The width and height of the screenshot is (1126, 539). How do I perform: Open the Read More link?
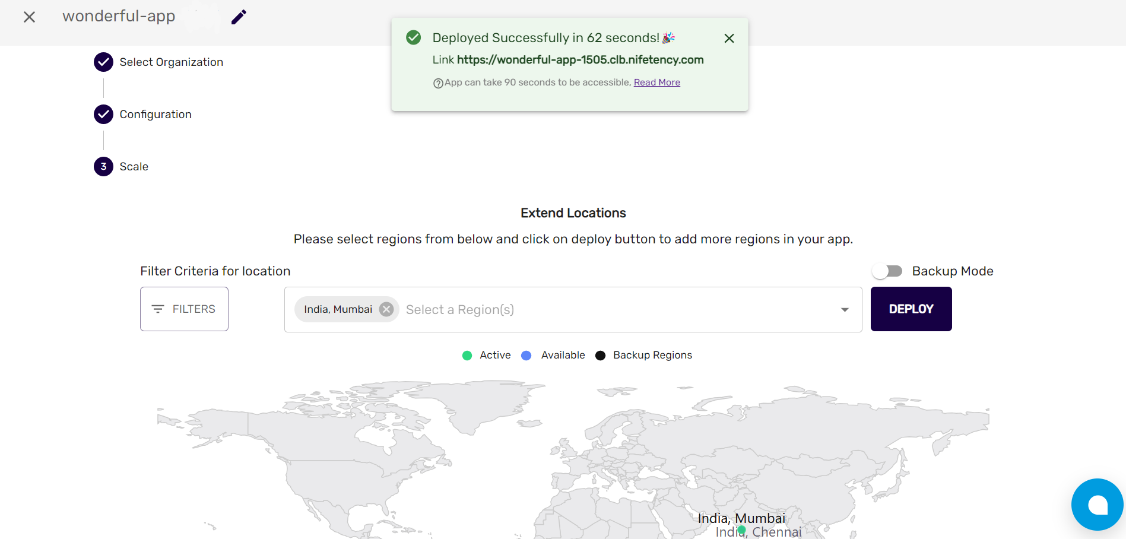tap(656, 82)
